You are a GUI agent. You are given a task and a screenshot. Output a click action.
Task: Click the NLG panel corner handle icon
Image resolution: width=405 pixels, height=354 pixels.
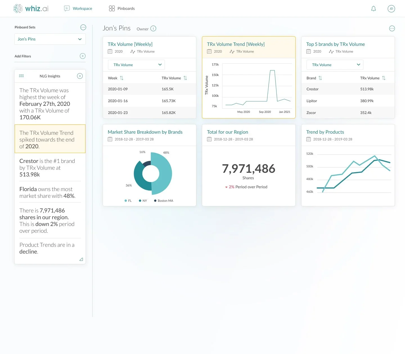[81, 259]
